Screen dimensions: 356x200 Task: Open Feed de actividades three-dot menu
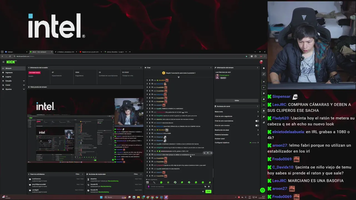click(83, 174)
